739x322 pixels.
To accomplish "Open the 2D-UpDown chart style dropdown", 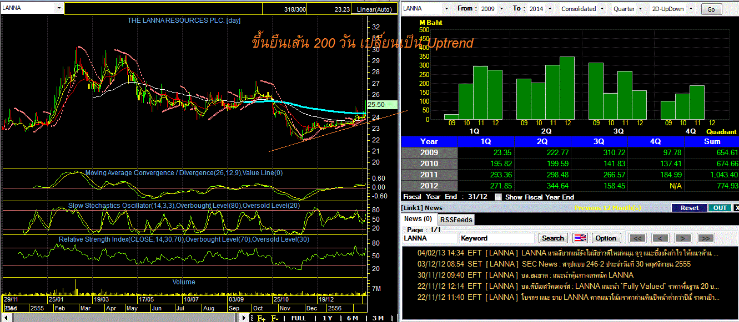I will (x=691, y=9).
